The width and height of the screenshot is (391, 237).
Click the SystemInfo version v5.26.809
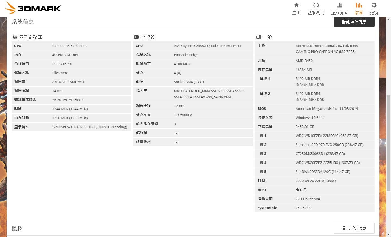[303, 208]
